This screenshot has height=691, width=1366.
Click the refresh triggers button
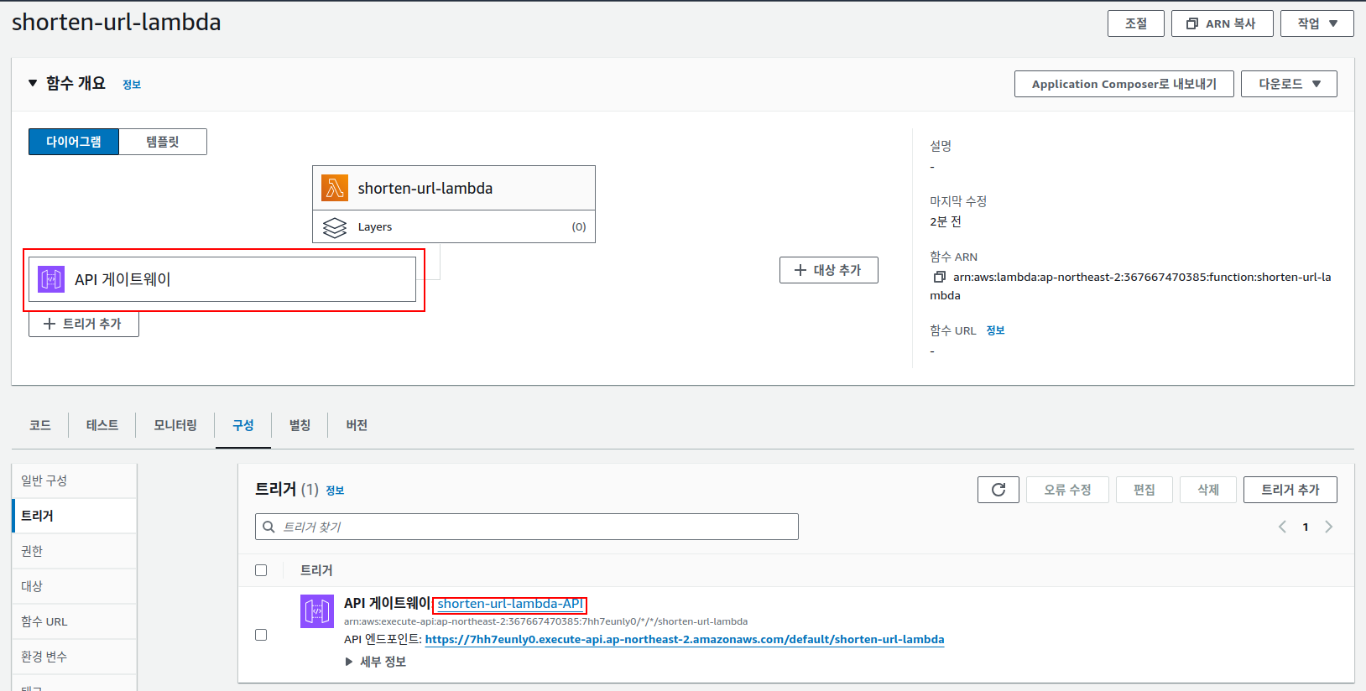[998, 490]
